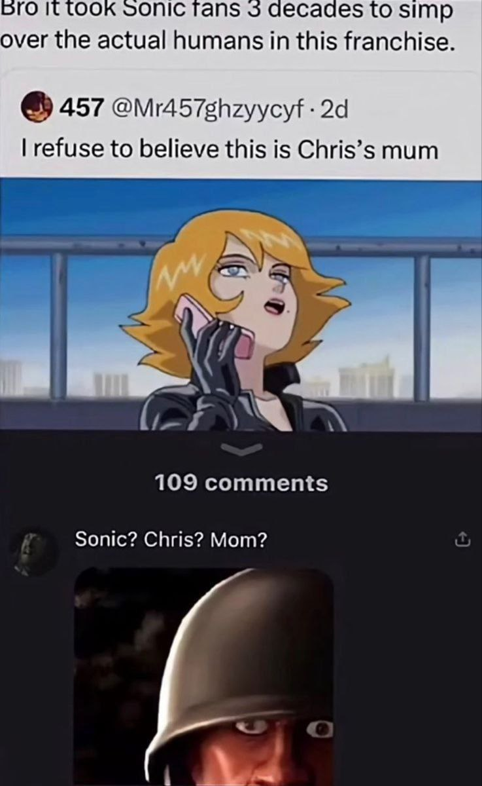This screenshot has height=786, width=482.
Task: Open the blonde woman cartoon image
Action: coord(241,305)
